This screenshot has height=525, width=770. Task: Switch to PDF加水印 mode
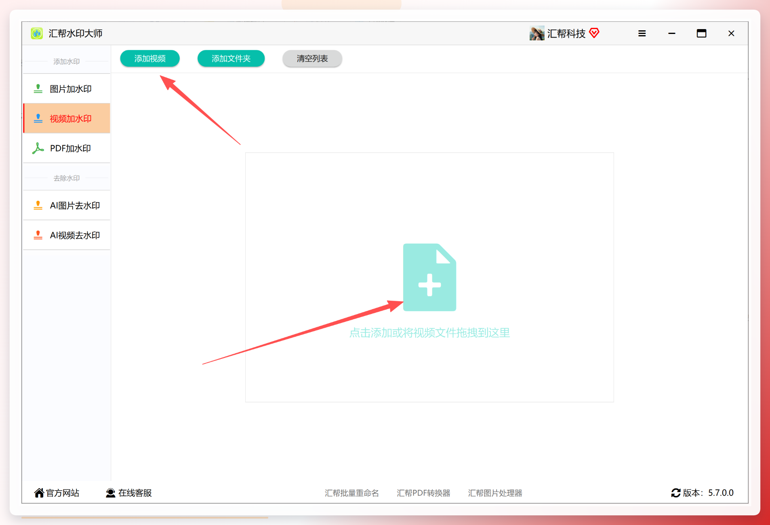[x=67, y=148]
